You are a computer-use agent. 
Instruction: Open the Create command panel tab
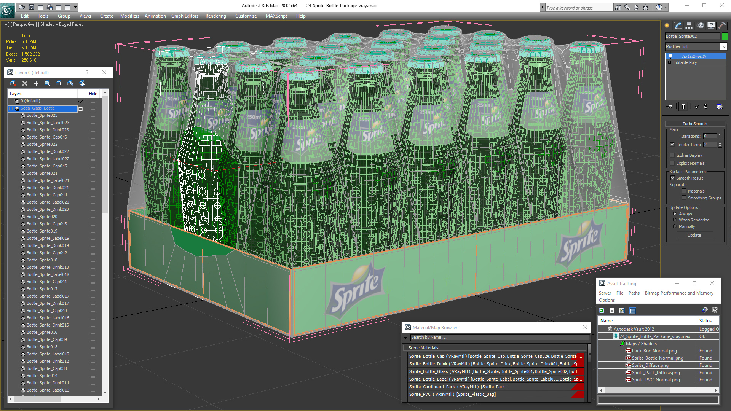tap(667, 25)
